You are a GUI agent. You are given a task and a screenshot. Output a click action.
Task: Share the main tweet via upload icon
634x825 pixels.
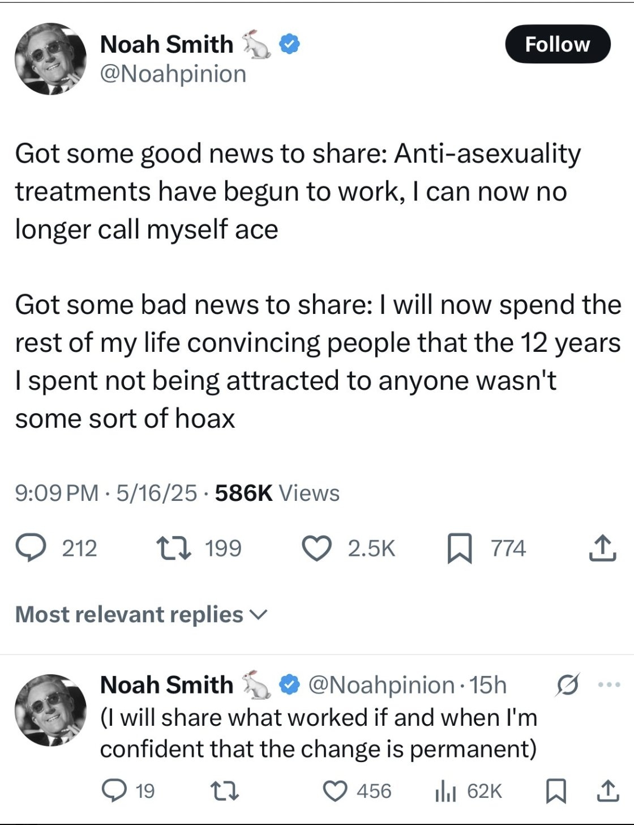(x=602, y=548)
